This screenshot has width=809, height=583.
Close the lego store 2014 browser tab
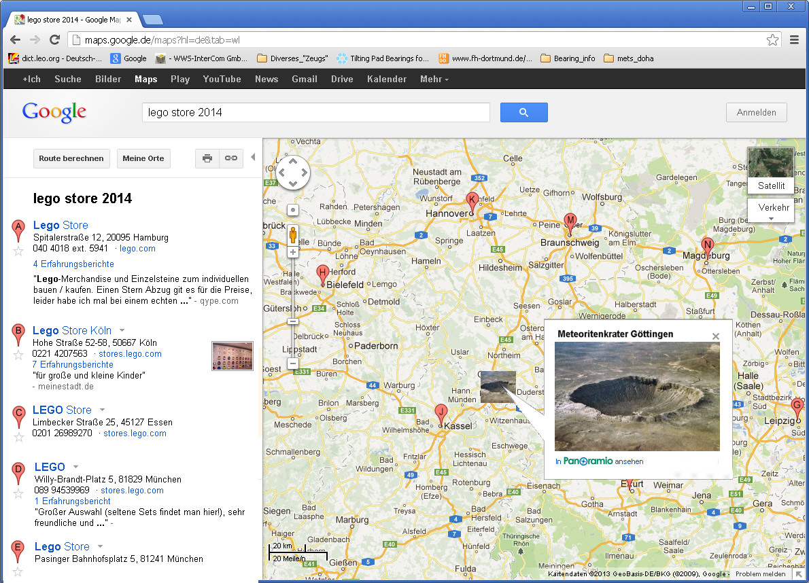(x=129, y=20)
